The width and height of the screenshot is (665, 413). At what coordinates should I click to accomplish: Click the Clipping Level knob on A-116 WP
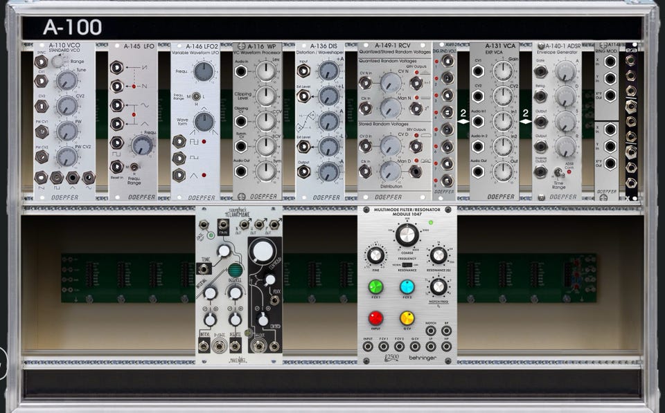tap(266, 96)
